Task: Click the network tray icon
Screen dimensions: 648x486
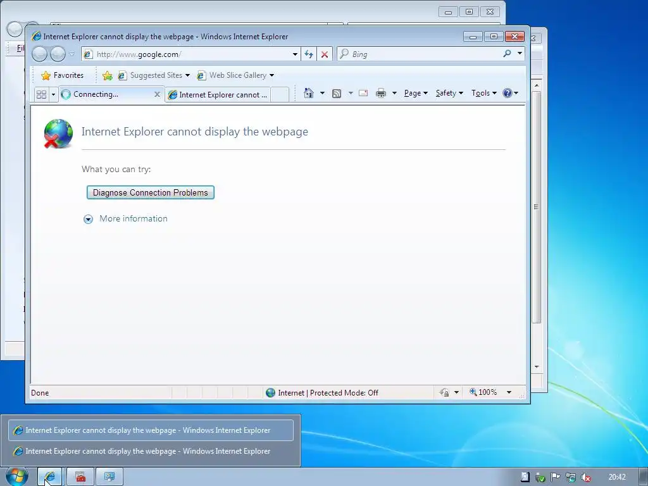Action: click(x=571, y=477)
